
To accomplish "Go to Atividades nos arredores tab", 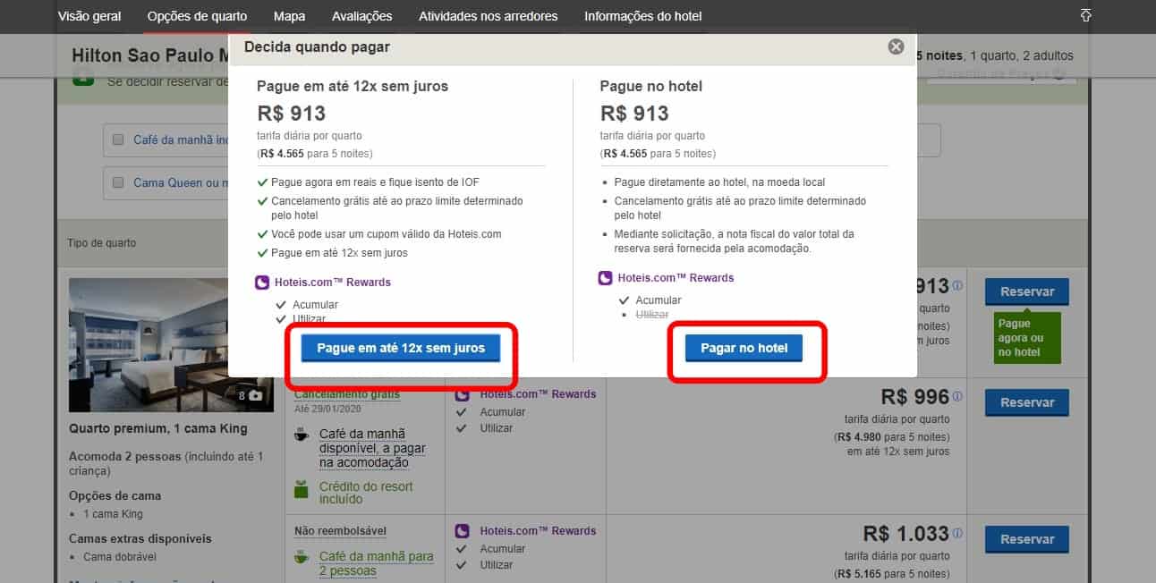I will pyautogui.click(x=488, y=16).
